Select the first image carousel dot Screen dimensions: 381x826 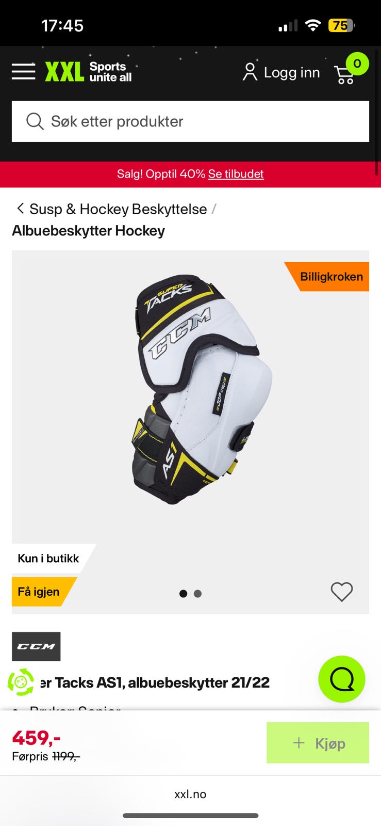click(183, 594)
